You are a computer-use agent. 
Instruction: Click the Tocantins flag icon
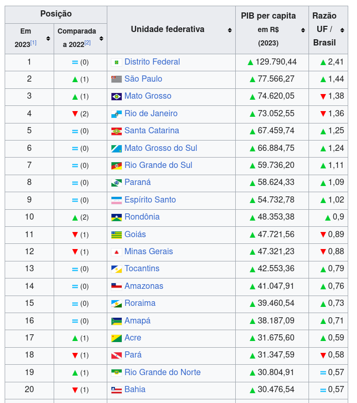116,269
